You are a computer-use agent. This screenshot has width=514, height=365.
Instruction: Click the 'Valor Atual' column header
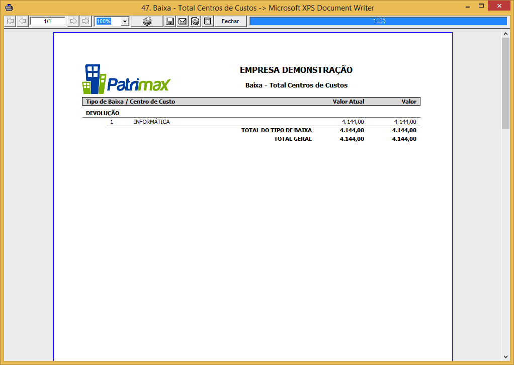pyautogui.click(x=349, y=102)
